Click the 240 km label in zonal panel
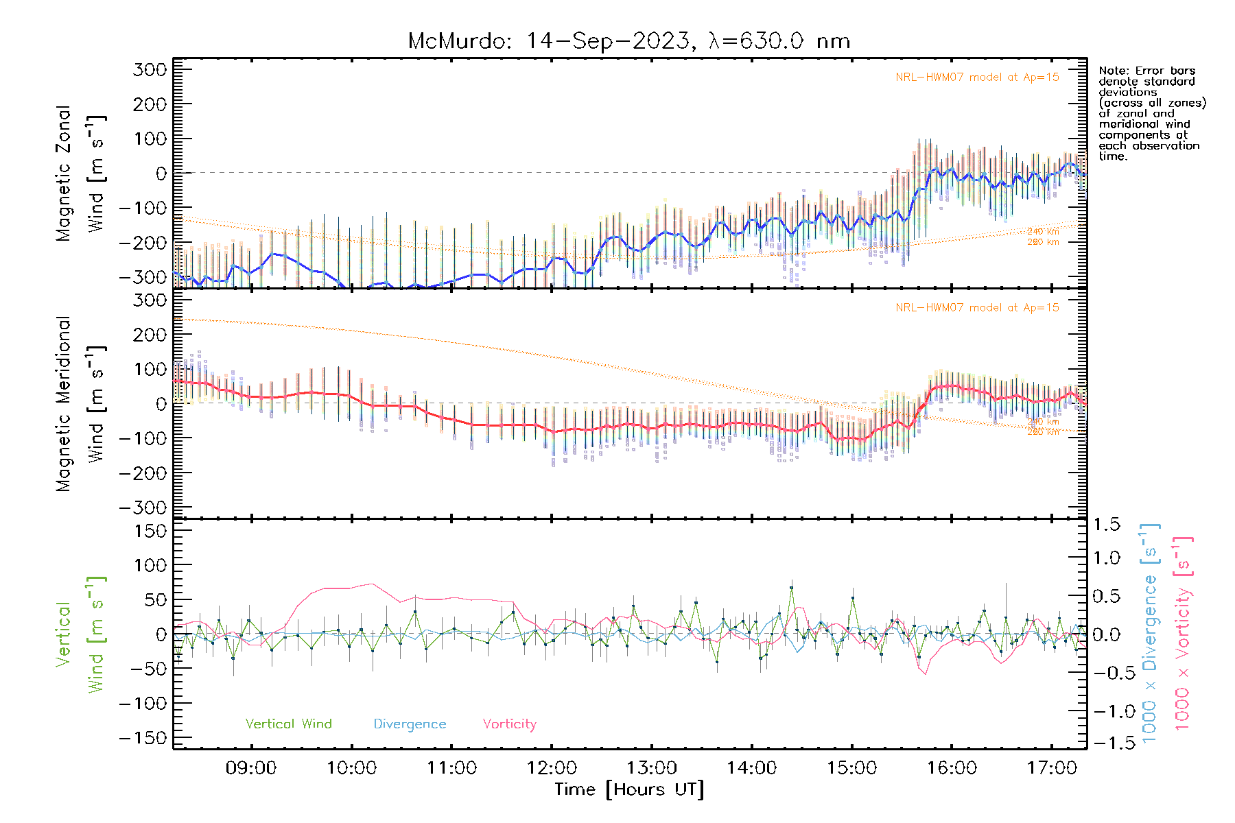 pyautogui.click(x=1043, y=232)
